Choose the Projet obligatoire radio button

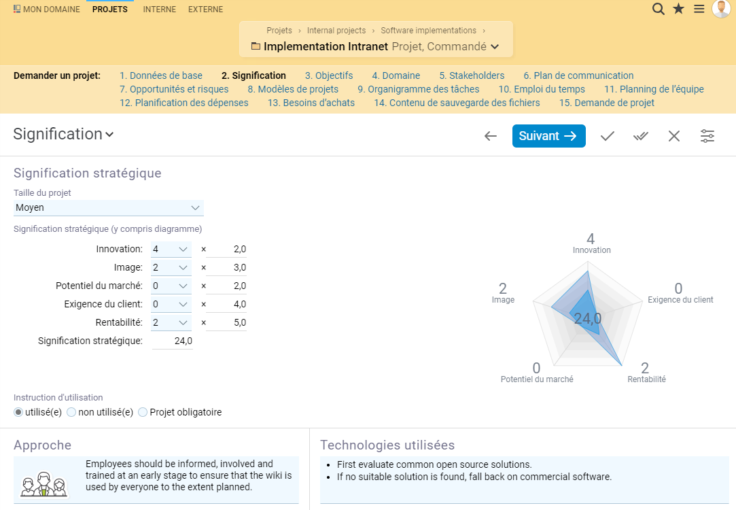click(x=143, y=412)
